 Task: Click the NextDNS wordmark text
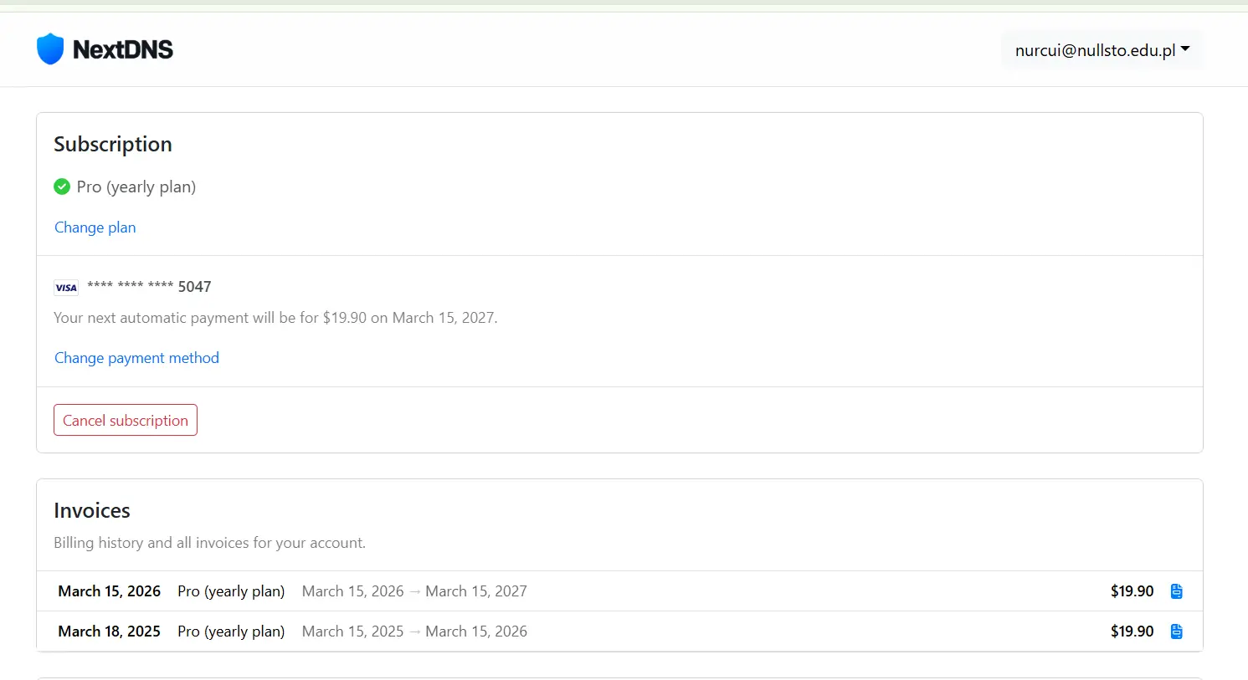(x=123, y=49)
